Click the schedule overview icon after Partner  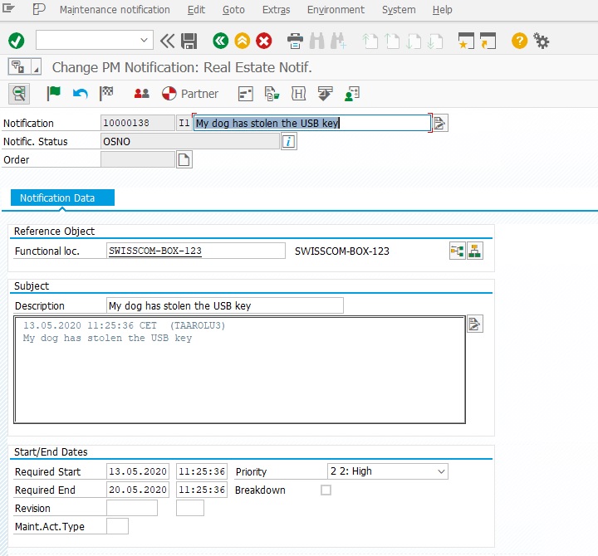coord(245,94)
